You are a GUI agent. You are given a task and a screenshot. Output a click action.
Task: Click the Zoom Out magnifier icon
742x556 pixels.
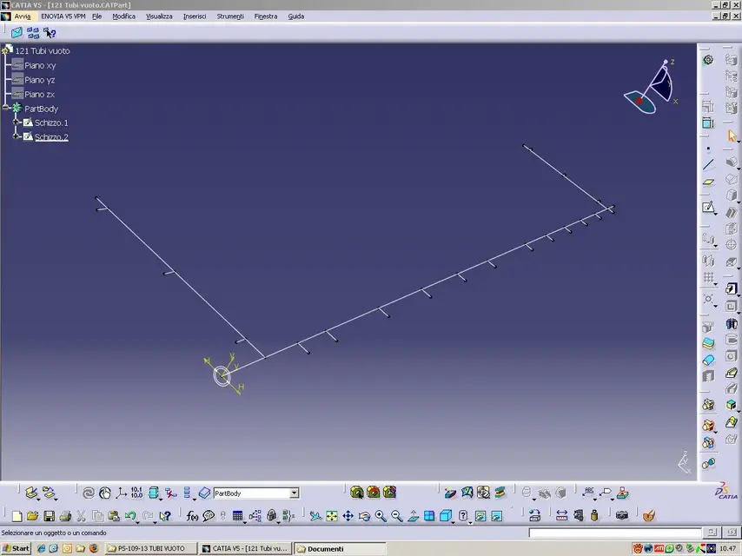point(396,516)
